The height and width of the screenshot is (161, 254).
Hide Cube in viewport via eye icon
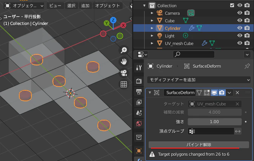pyautogui.click(x=240, y=20)
